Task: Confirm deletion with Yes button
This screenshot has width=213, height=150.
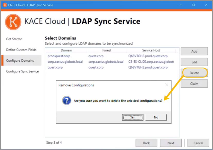Action: (x=133, y=117)
